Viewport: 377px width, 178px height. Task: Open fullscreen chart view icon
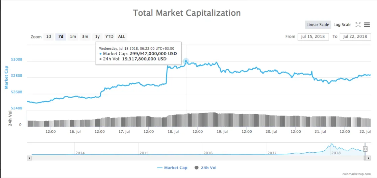point(358,25)
